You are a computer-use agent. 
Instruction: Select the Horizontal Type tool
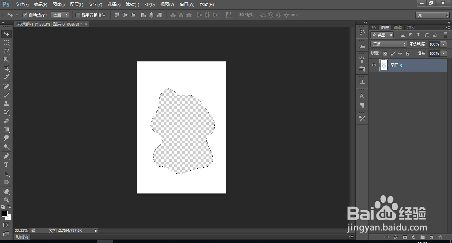6,165
